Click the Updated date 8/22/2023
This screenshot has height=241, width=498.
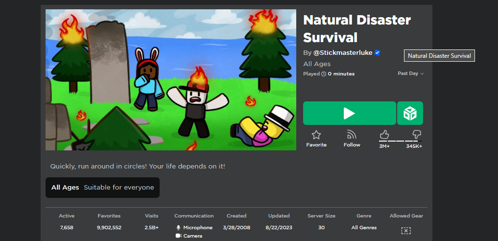click(279, 228)
